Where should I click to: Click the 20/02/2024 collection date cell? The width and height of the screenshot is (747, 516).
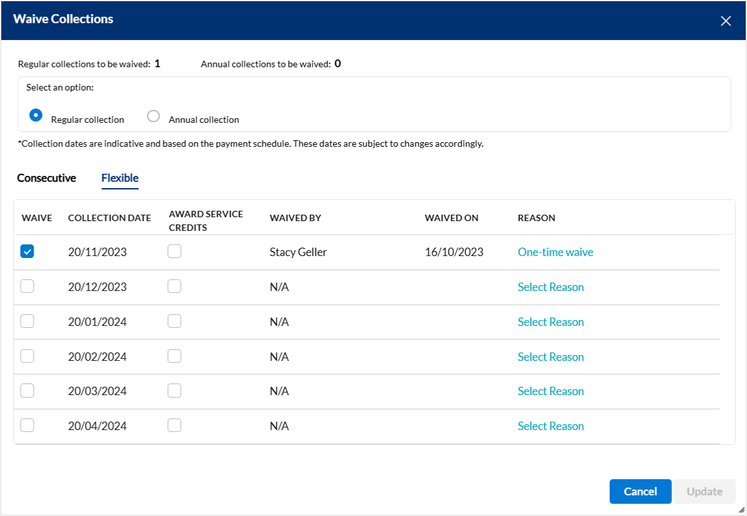(97, 356)
